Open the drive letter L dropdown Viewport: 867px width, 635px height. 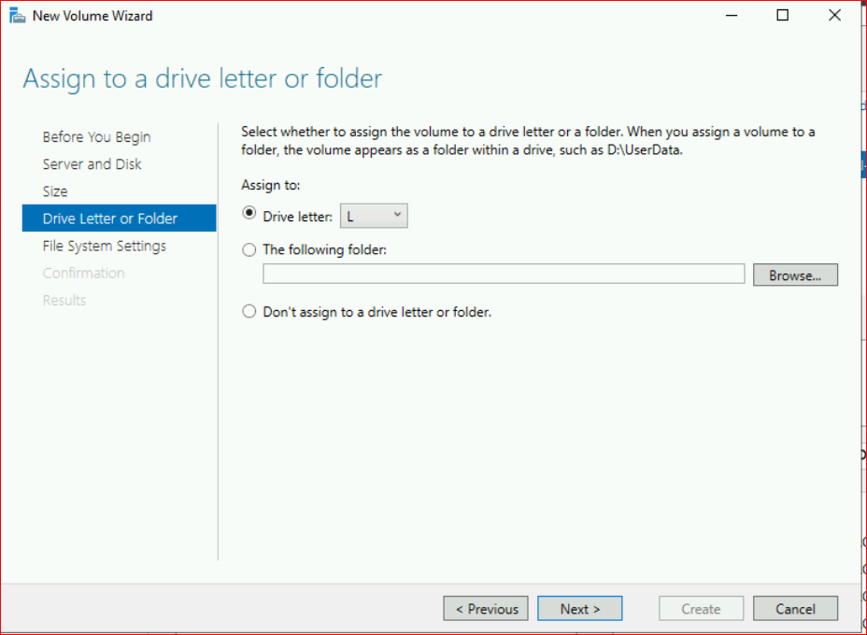pyautogui.click(x=374, y=216)
